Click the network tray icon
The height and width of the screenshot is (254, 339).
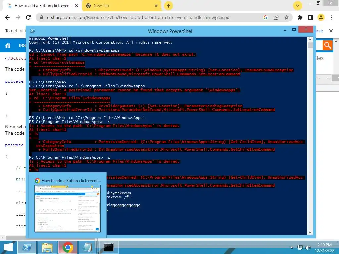coord(300,247)
